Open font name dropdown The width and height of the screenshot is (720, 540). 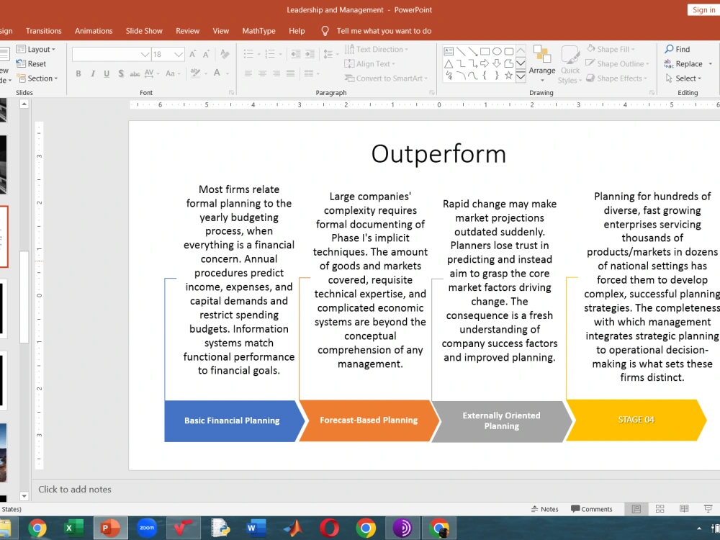click(145, 54)
